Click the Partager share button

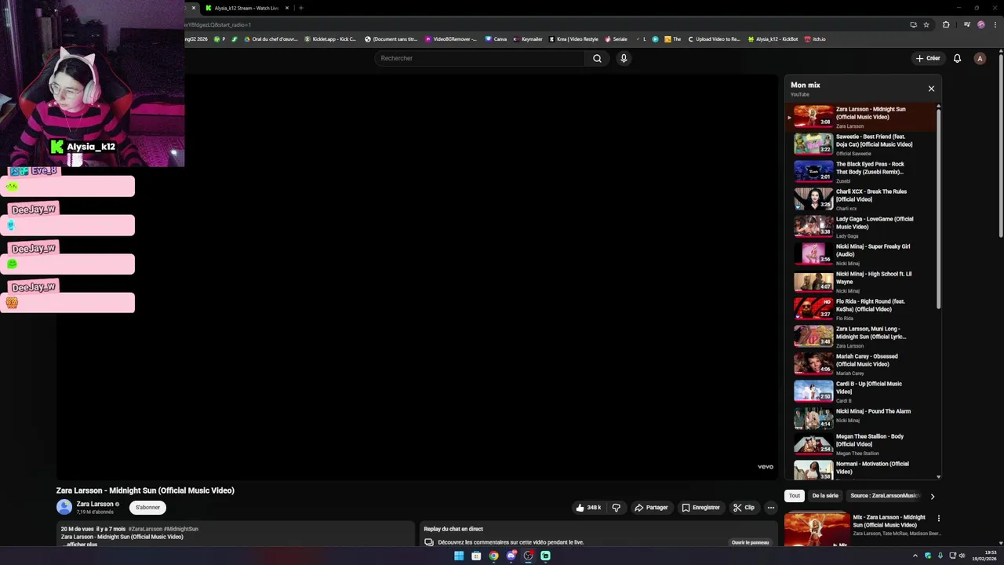coord(651,508)
